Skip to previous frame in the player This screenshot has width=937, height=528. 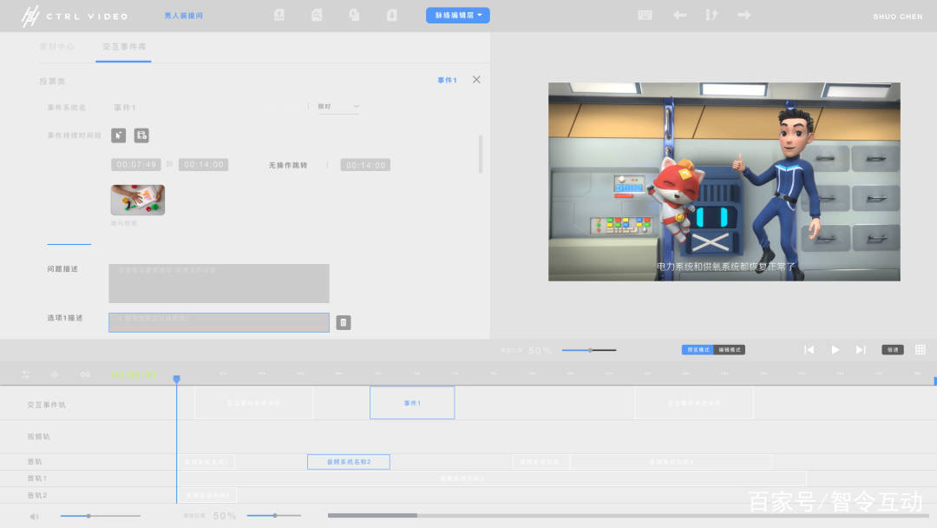[809, 350]
